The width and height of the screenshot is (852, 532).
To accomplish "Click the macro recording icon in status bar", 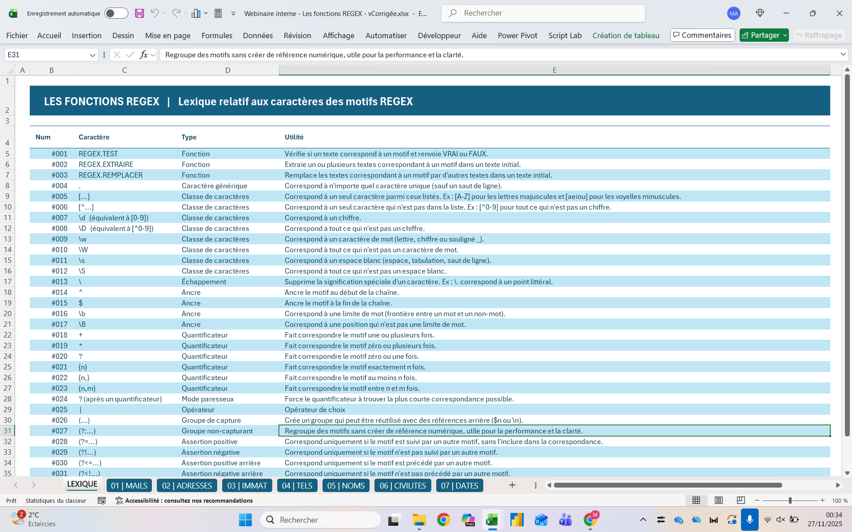I will pos(102,500).
